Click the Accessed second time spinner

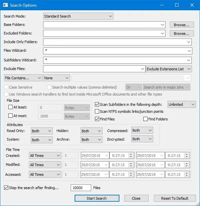pos(186,174)
